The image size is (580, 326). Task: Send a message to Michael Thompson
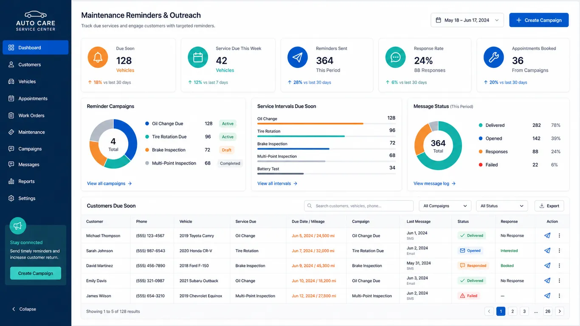tap(547, 236)
